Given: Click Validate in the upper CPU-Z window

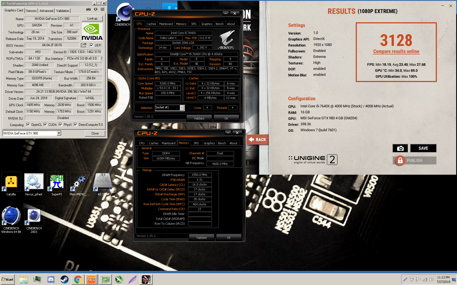Looking at the screenshot, I should [199, 118].
